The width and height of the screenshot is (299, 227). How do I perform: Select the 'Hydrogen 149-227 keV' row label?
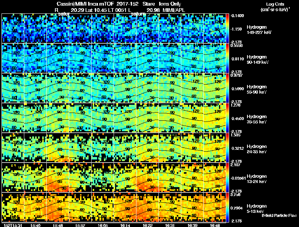click(x=259, y=30)
